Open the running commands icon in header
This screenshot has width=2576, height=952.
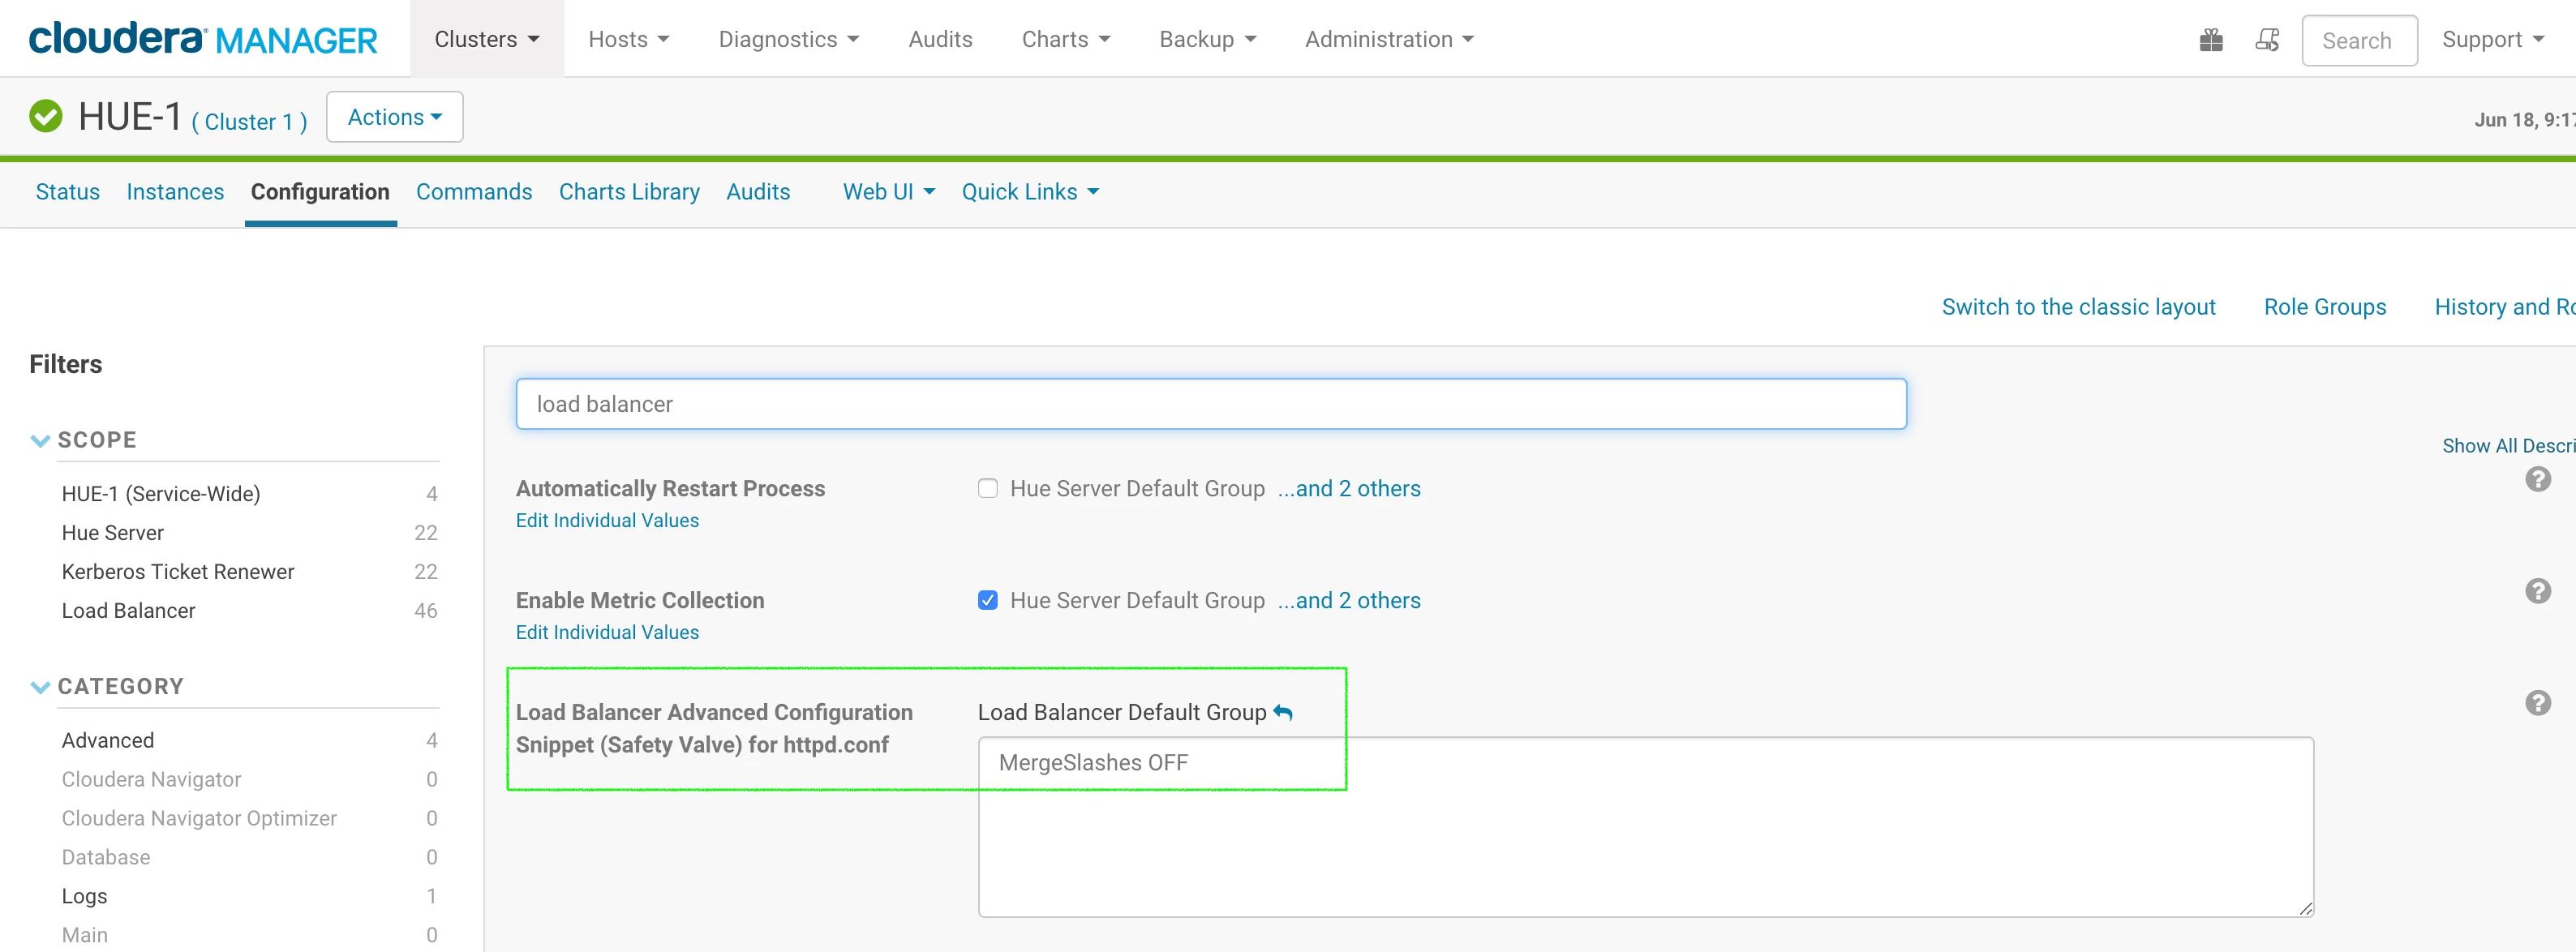click(2267, 40)
